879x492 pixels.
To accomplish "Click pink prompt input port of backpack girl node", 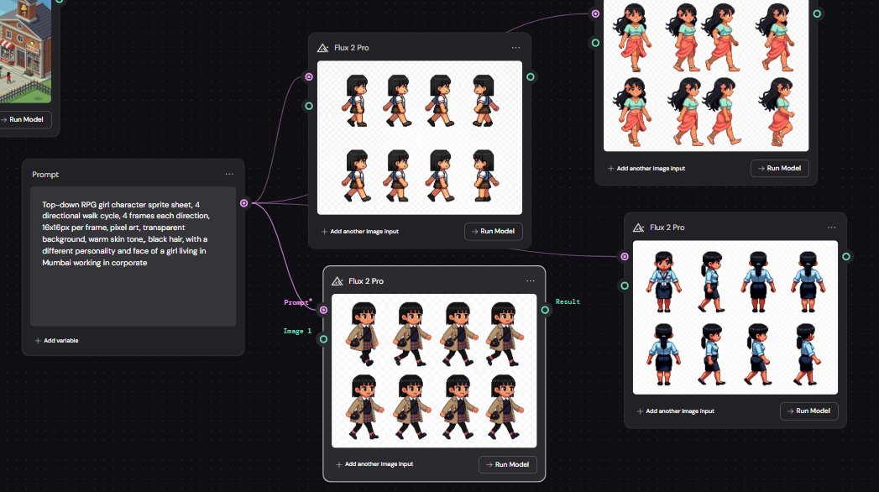I will 309,76.
